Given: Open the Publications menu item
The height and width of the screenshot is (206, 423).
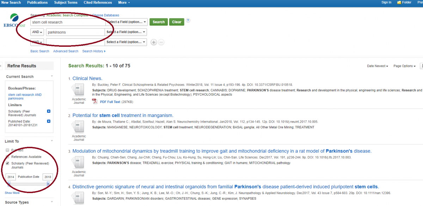Looking at the screenshot, I should [37, 2].
